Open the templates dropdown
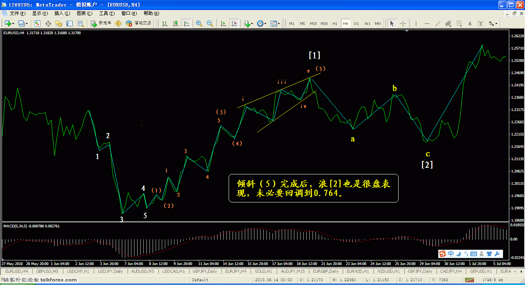This screenshot has width=525, height=285. (x=275, y=23)
